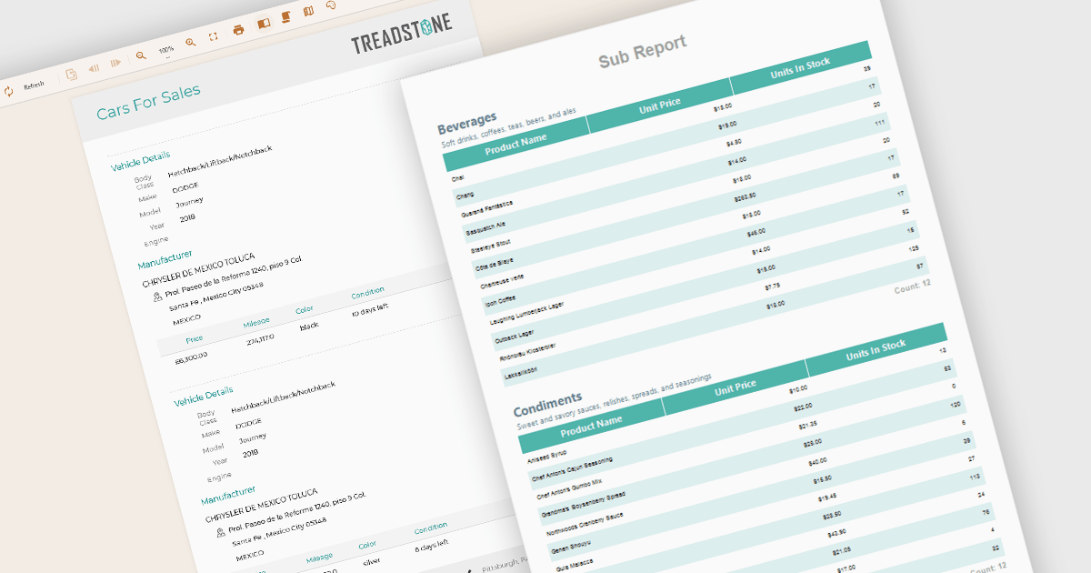
Task: Click the go-to-first-page icon
Action: 72,75
